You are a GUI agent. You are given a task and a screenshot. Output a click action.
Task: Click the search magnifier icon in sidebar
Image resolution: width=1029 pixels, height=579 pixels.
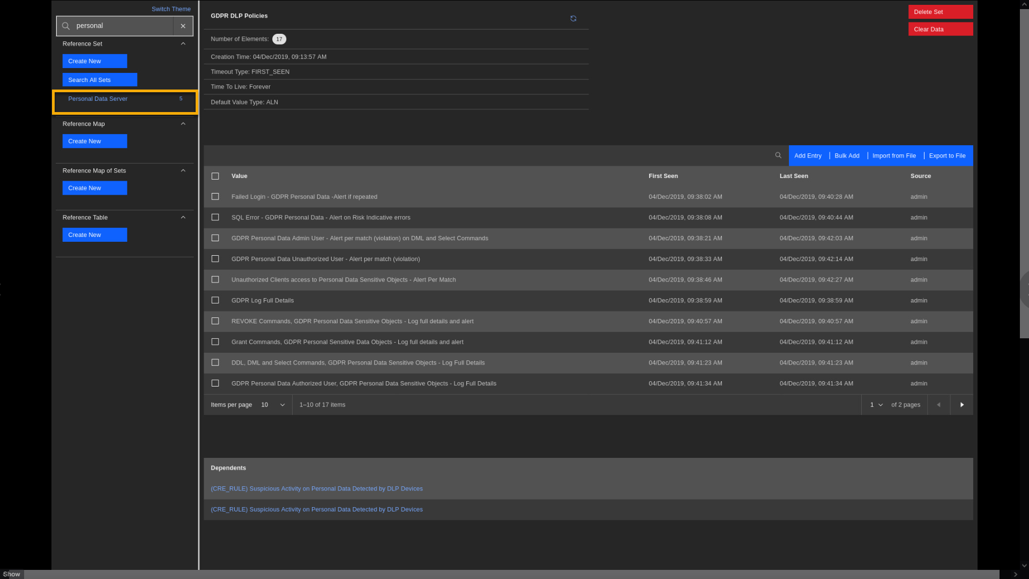(x=66, y=26)
